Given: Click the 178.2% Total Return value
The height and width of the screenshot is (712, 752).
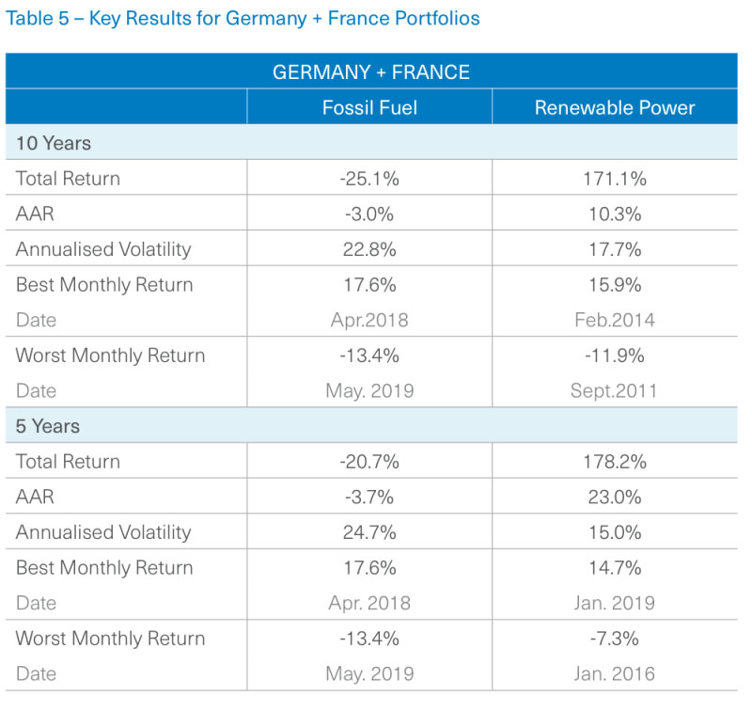Looking at the screenshot, I should (615, 462).
